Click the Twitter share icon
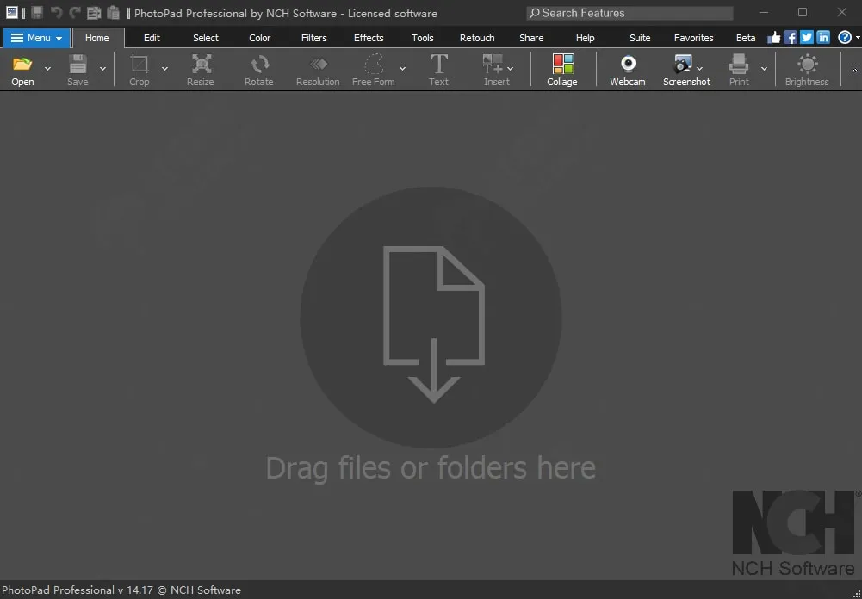Image resolution: width=862 pixels, height=599 pixels. (x=807, y=38)
